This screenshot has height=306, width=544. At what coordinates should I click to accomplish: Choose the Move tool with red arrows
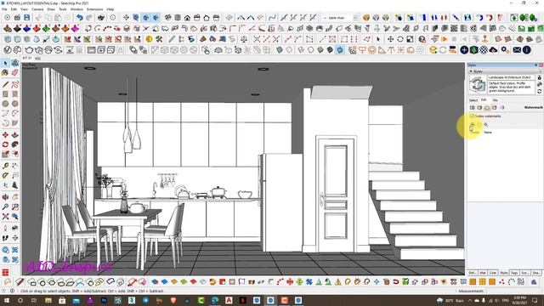pos(5,135)
